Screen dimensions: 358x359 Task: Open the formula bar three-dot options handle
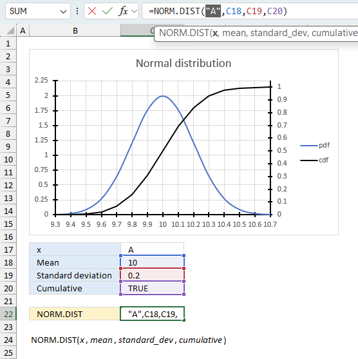[77, 11]
